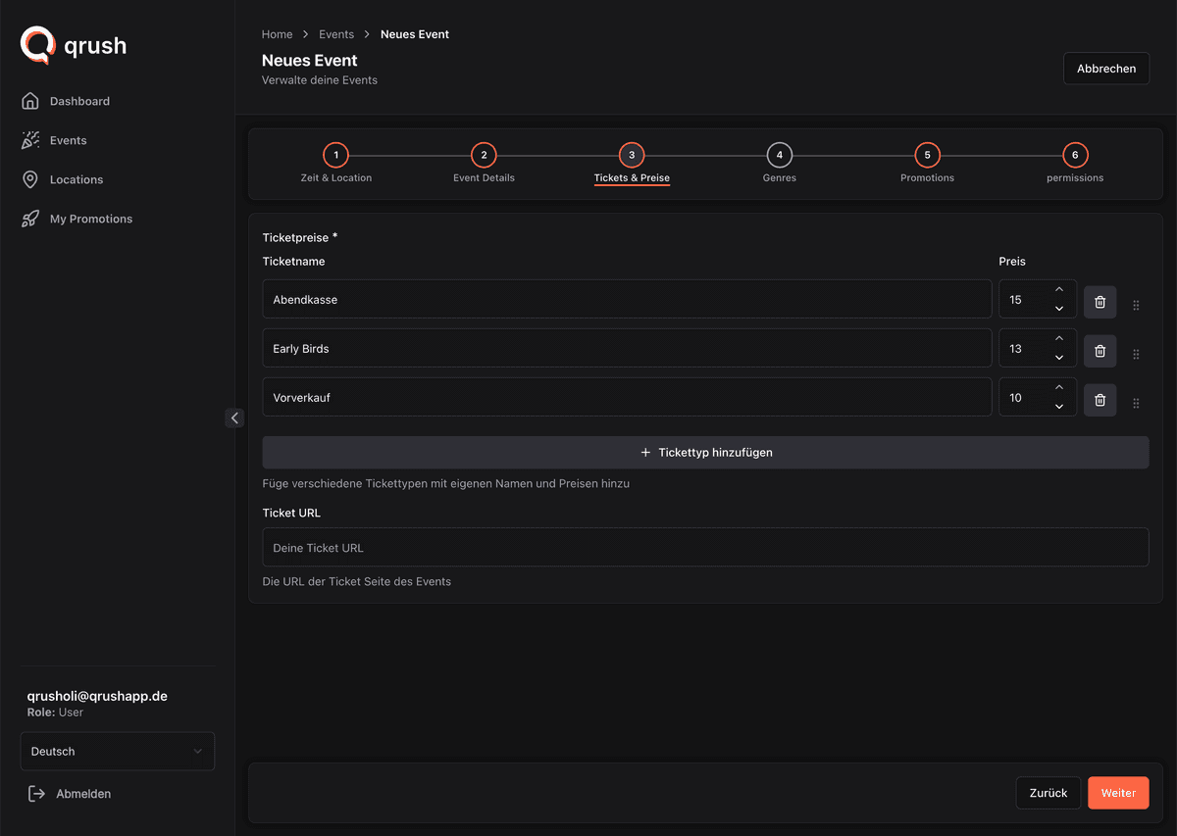
Task: Follow the Events breadcrumb link
Action: (336, 34)
